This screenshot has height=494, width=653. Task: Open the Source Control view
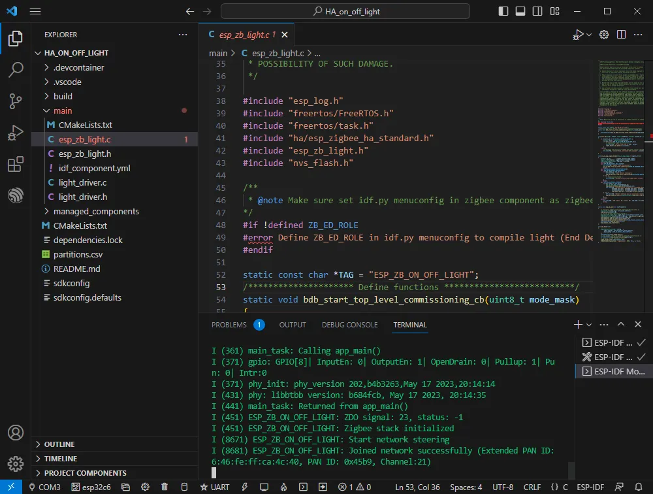point(16,101)
